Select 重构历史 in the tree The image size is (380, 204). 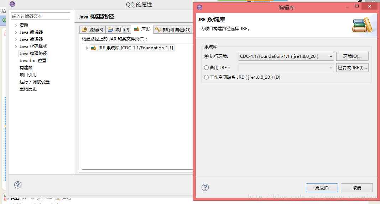(x=28, y=89)
